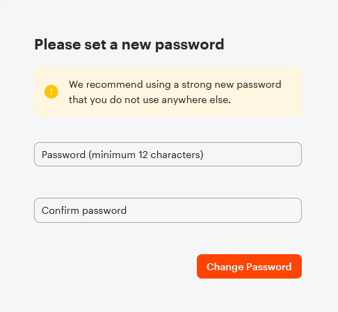Click the Change Password button
The image size is (338, 312).
[x=249, y=267]
